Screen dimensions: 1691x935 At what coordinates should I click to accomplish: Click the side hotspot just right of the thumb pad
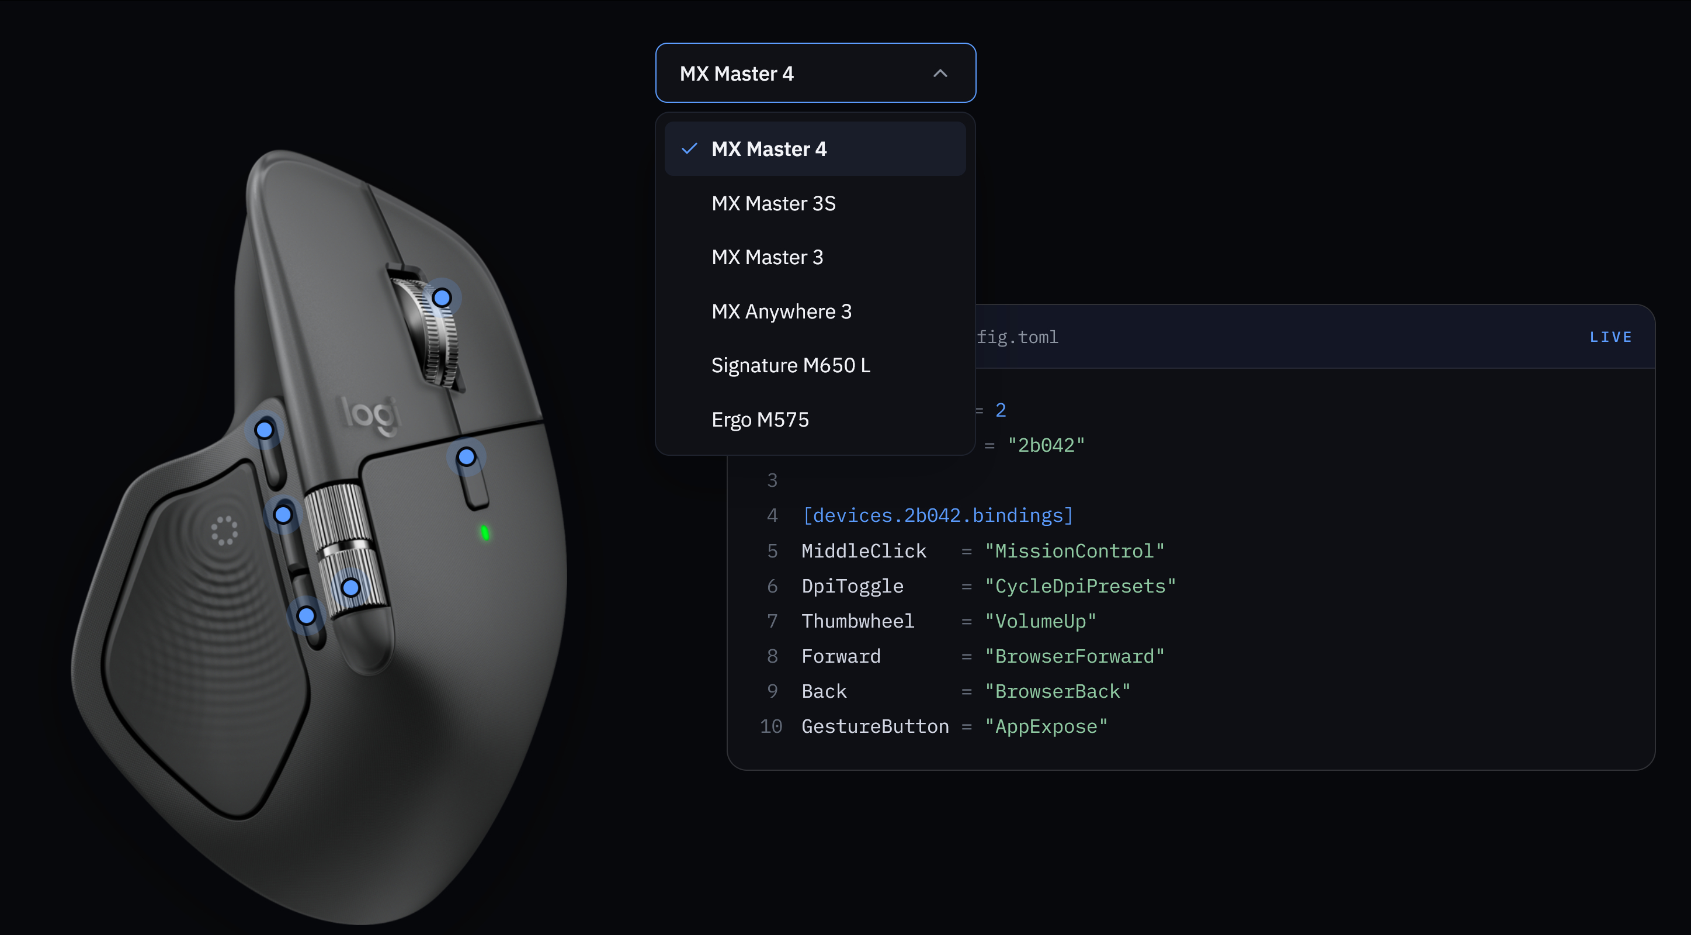pos(283,514)
